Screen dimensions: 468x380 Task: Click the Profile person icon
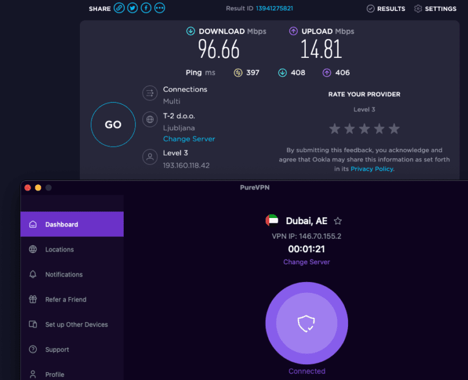click(x=33, y=375)
